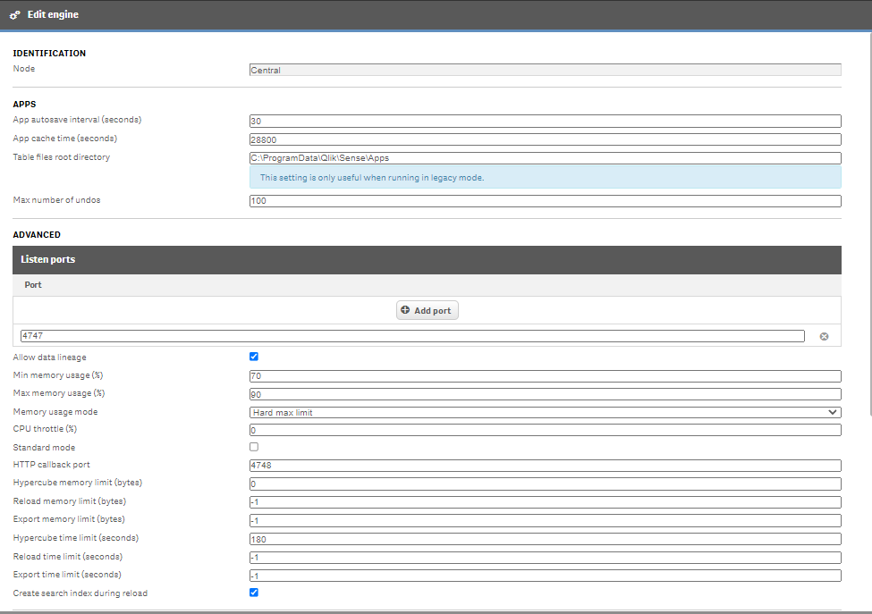The height and width of the screenshot is (614, 872).
Task: Click the IDENTIFICATION section heading
Action: (x=49, y=54)
